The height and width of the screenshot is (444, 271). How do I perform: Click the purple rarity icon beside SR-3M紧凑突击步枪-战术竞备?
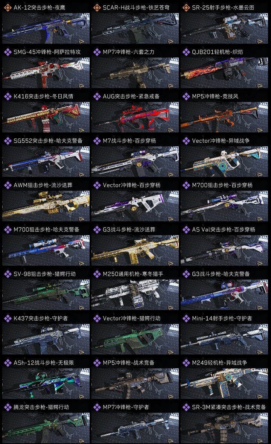[186, 407]
